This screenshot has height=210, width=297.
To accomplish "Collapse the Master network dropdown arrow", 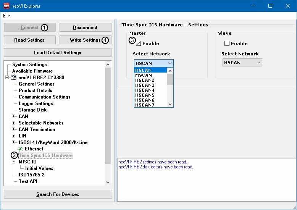I will click(170, 63).
